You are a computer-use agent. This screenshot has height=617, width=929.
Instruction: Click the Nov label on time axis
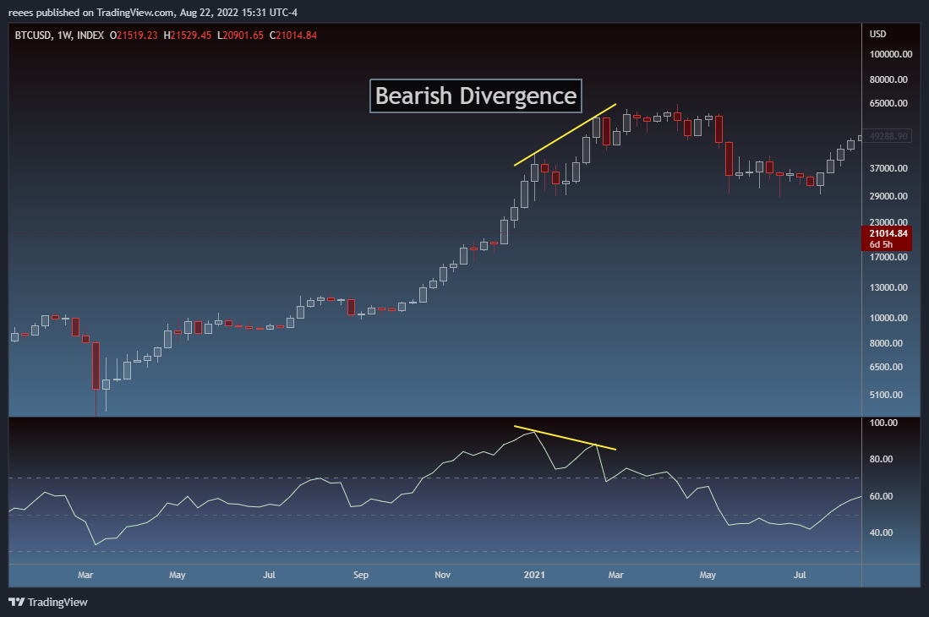tap(443, 575)
